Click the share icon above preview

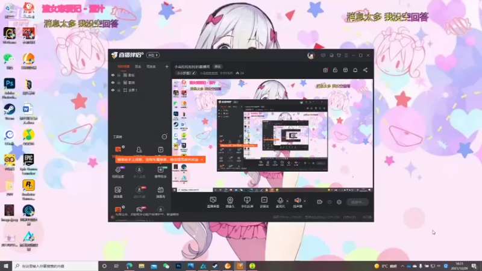tap(365, 70)
